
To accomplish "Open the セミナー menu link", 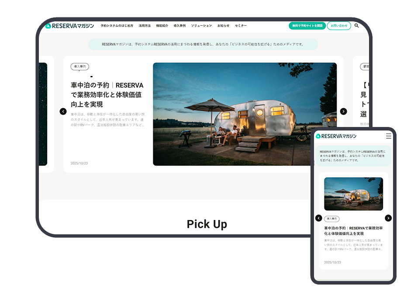I will [241, 26].
